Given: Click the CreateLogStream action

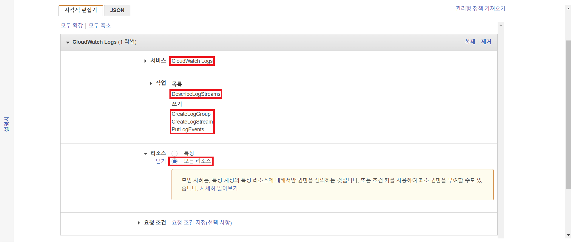Looking at the screenshot, I should 192,122.
